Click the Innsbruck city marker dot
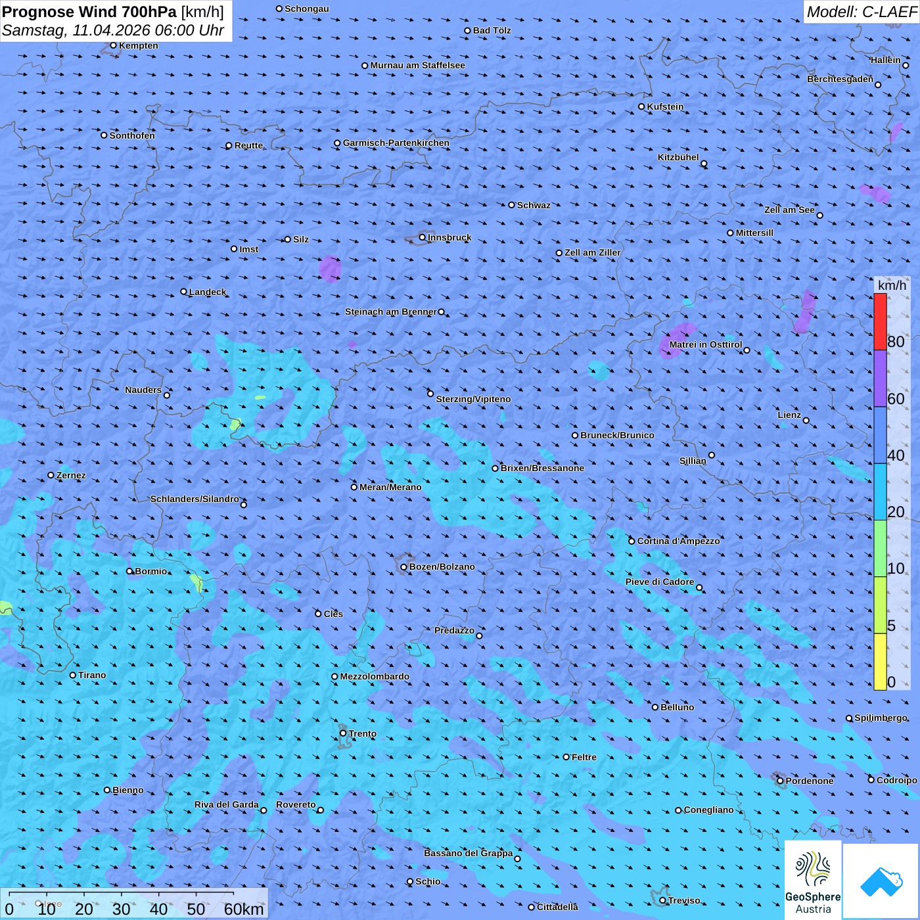The image size is (920, 920). point(423,237)
